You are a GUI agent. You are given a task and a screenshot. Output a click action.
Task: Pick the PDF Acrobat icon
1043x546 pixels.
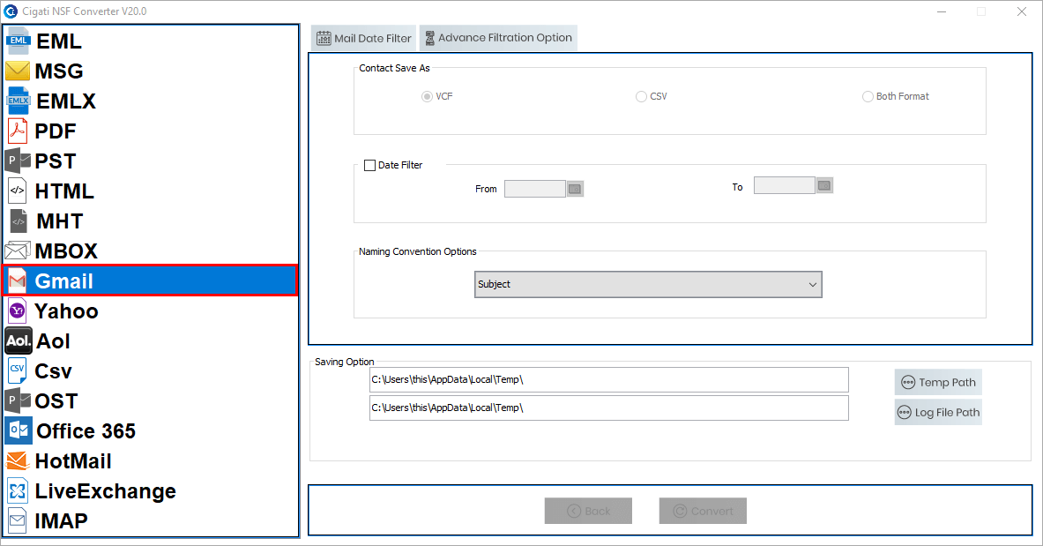tap(18, 131)
